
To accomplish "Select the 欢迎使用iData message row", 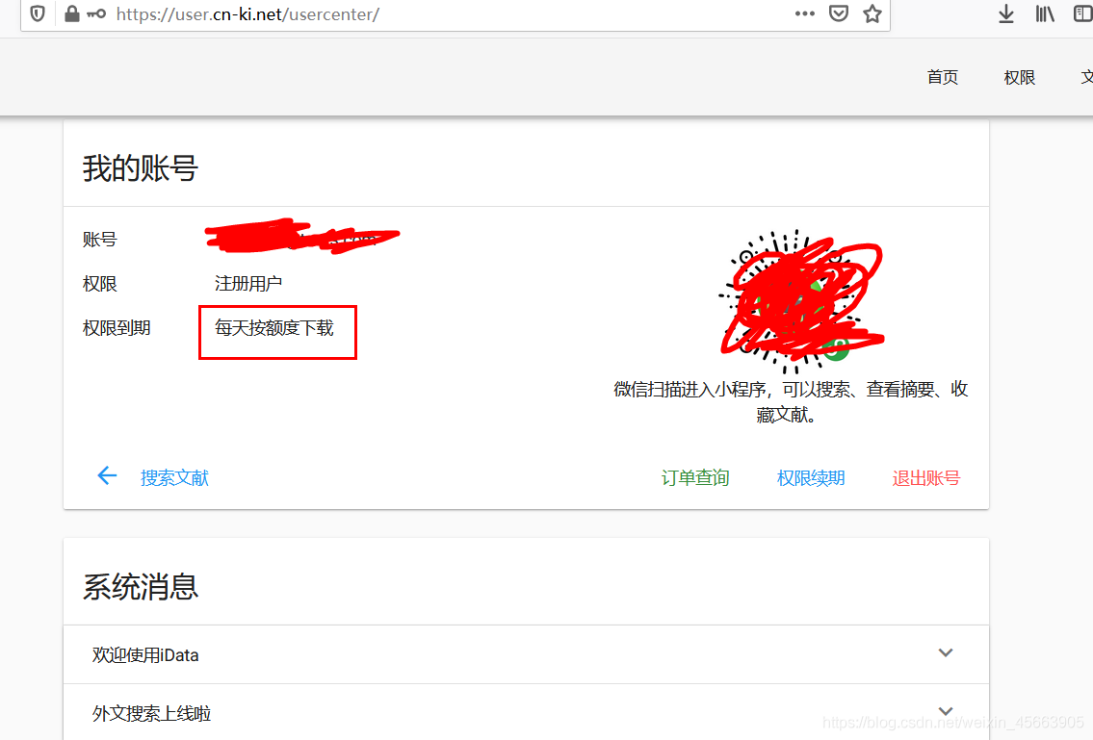I will [x=527, y=654].
